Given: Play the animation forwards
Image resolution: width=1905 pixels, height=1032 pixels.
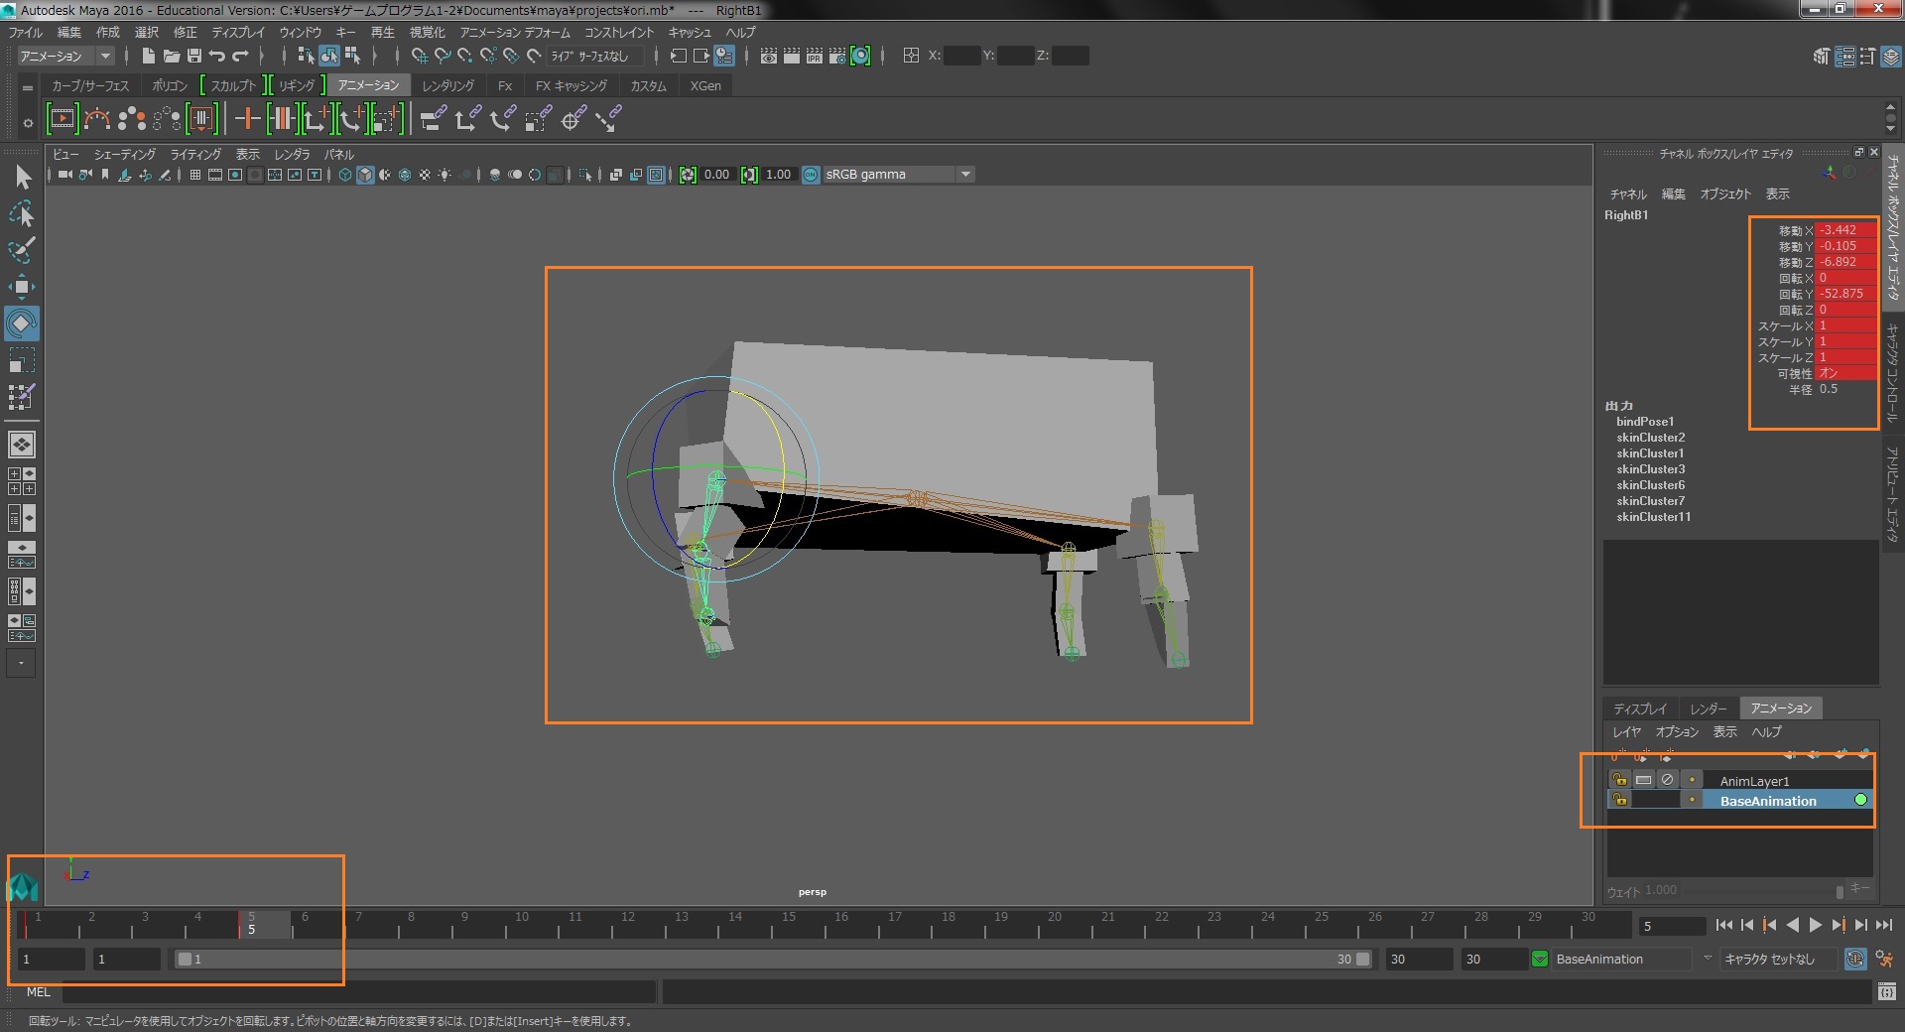Looking at the screenshot, I should [x=1815, y=925].
